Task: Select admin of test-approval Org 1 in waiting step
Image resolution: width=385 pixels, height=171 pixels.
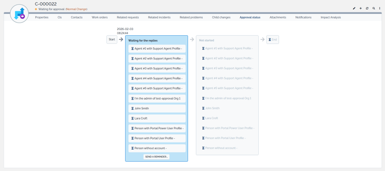Action: [x=157, y=98]
